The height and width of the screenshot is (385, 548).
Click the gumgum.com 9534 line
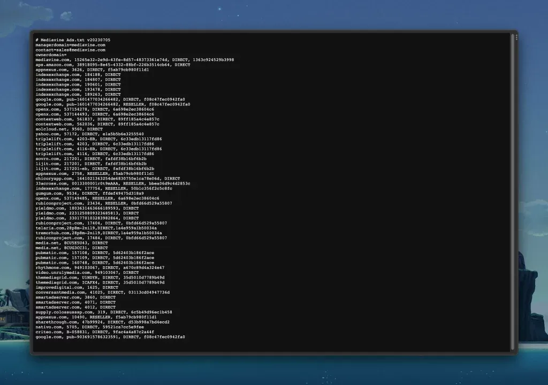pyautogui.click(x=89, y=193)
